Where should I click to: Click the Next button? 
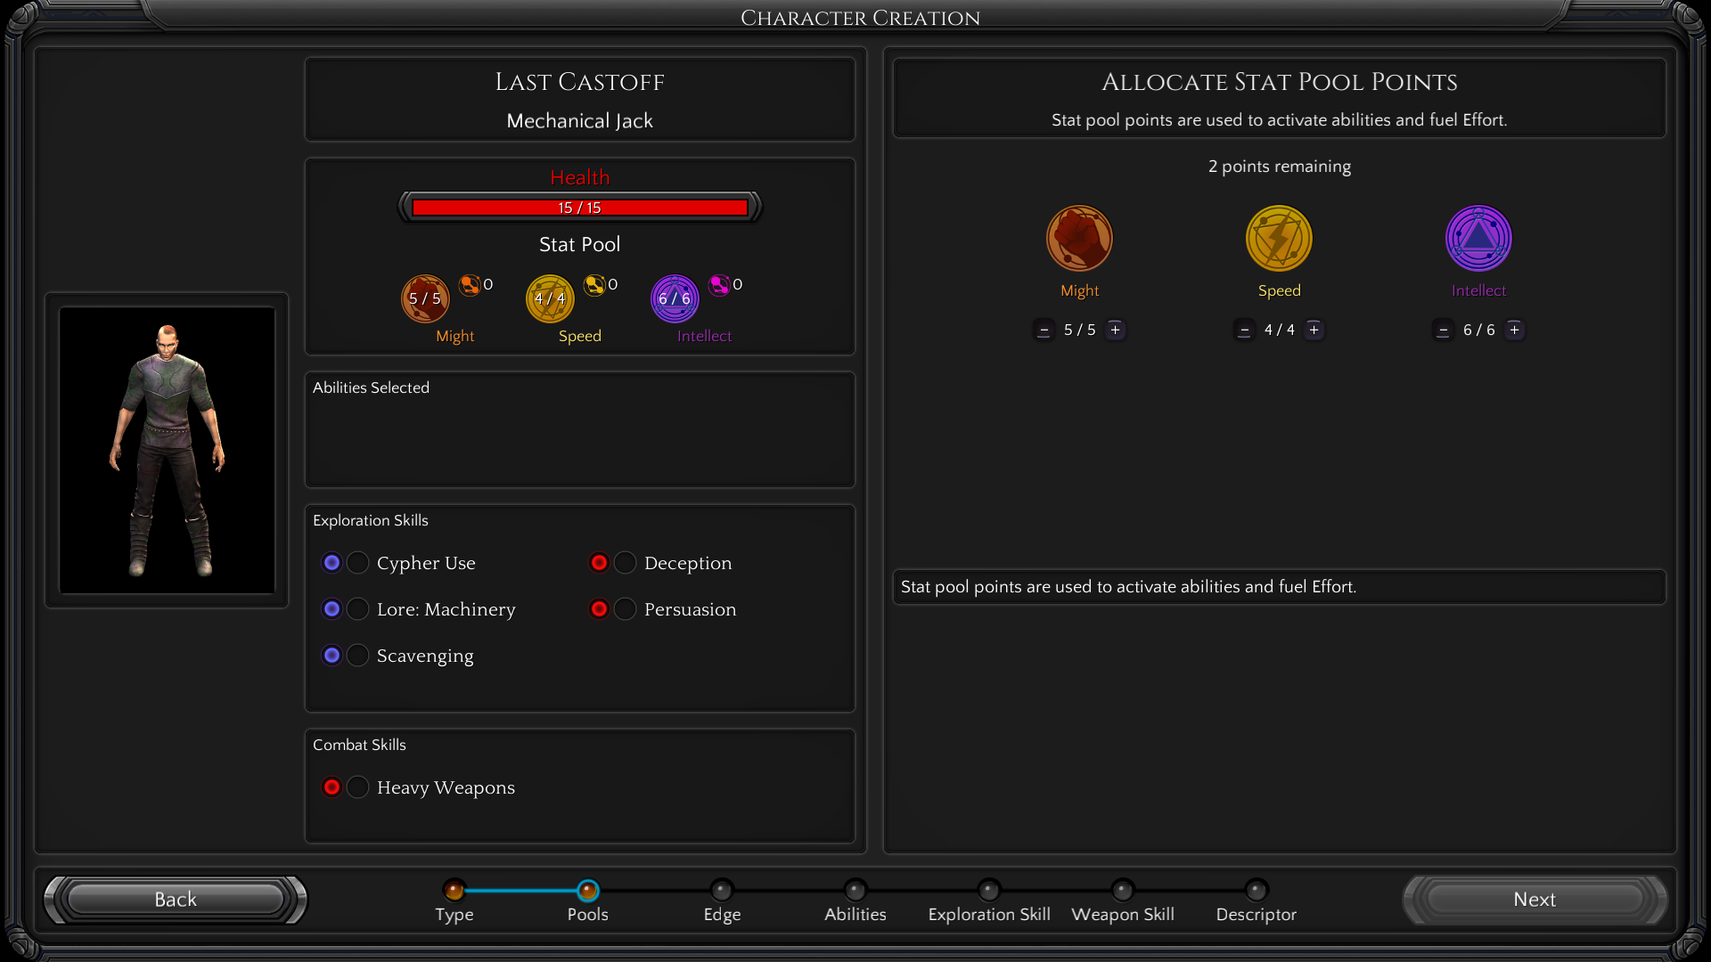coord(1535,900)
